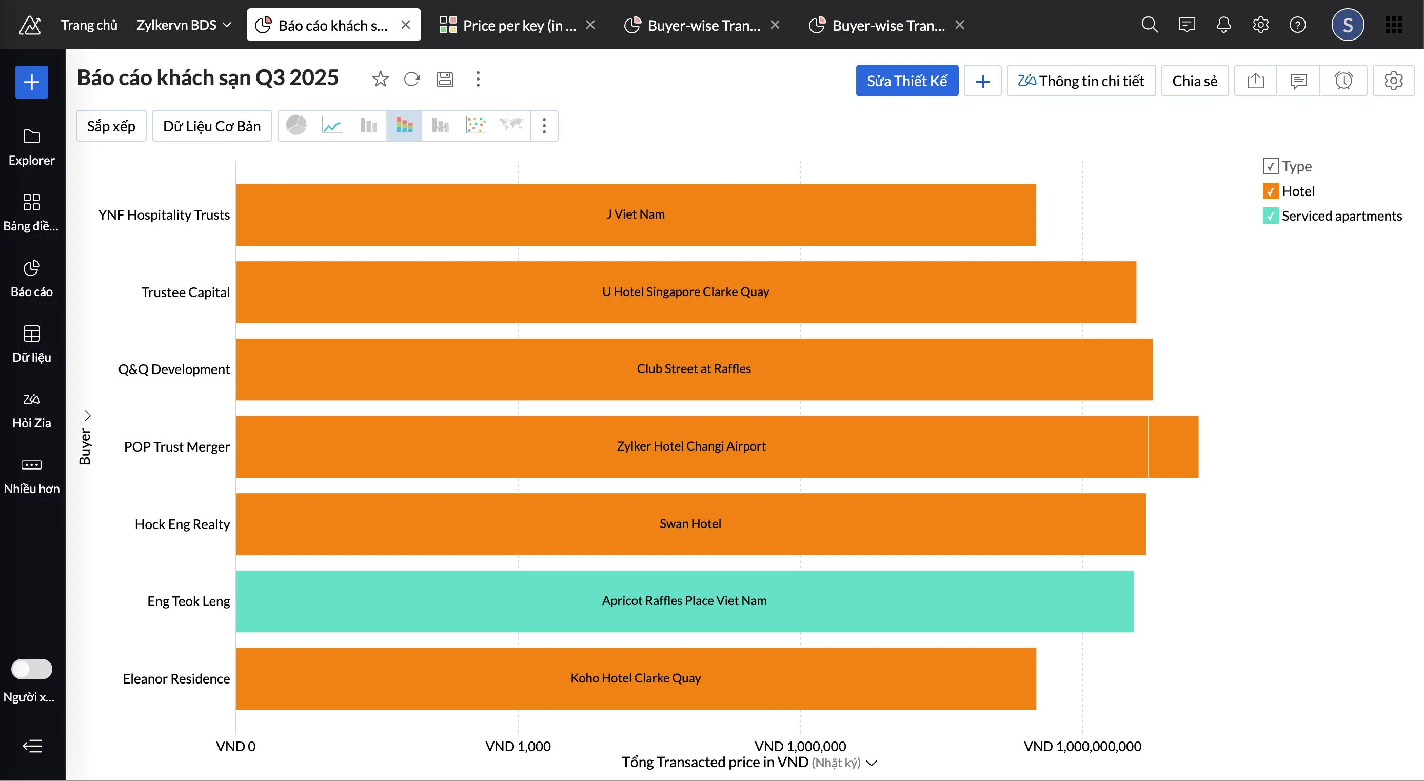The height and width of the screenshot is (781, 1424).
Task: Expand the Nhật ký axis dropdown
Action: tap(873, 763)
